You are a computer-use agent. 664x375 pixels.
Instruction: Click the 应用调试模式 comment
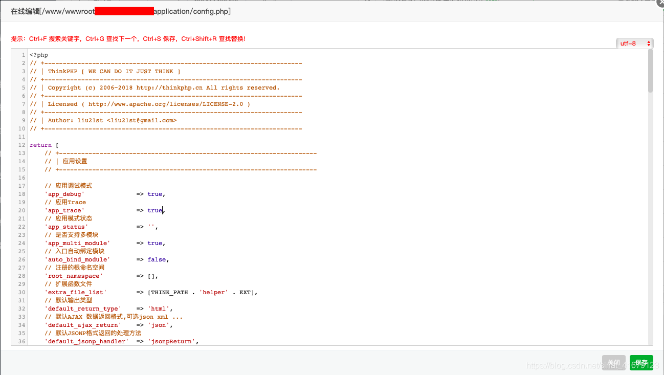[x=69, y=186]
